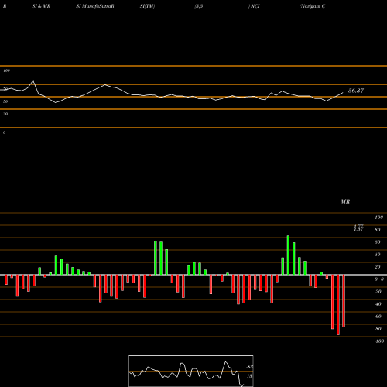Image resolution: width=387 pixels, height=387 pixels.
Task: Click the 'SI(TM)' header label
Action: pyautogui.click(x=147, y=6)
